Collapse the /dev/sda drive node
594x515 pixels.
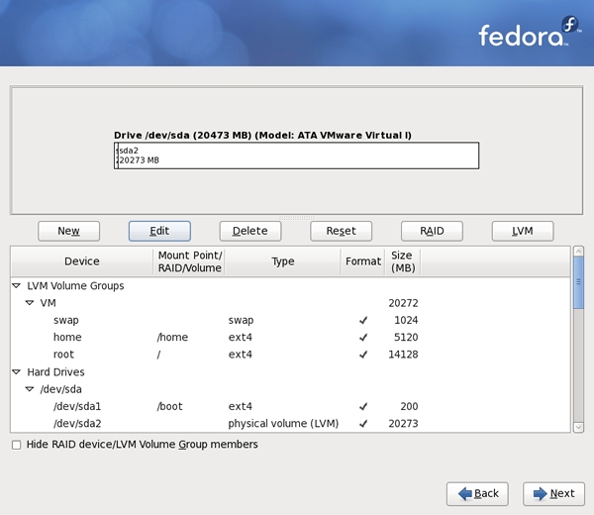point(30,389)
